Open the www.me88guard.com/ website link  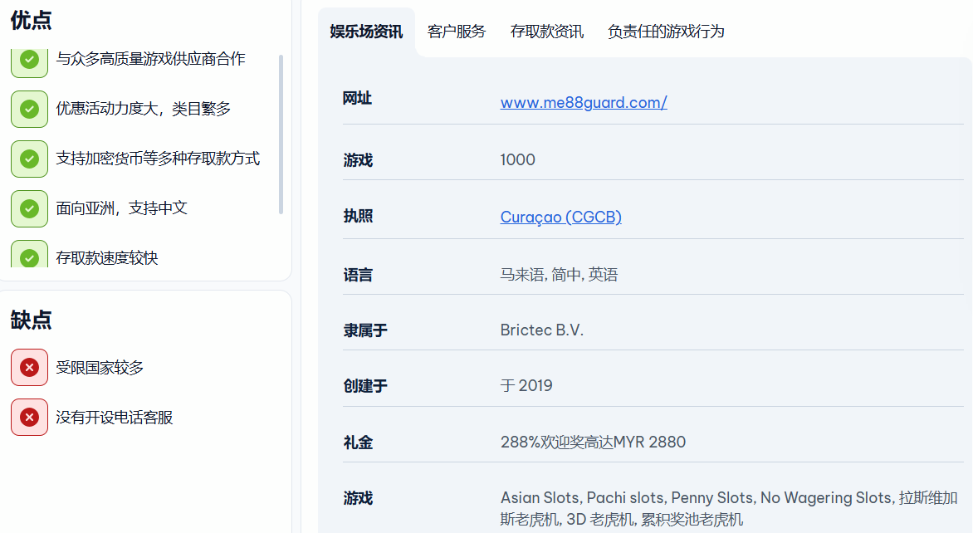584,102
